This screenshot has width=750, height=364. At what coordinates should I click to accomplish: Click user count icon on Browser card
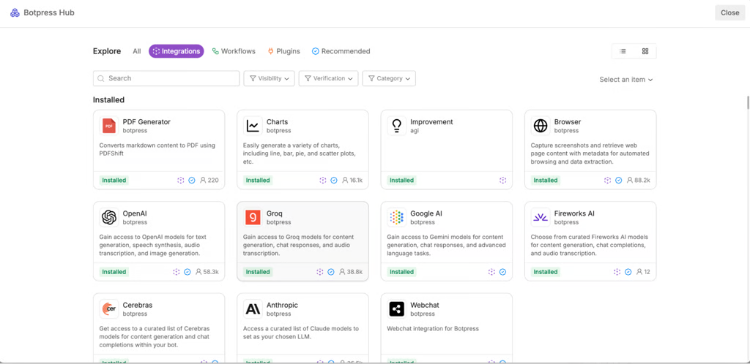629,181
